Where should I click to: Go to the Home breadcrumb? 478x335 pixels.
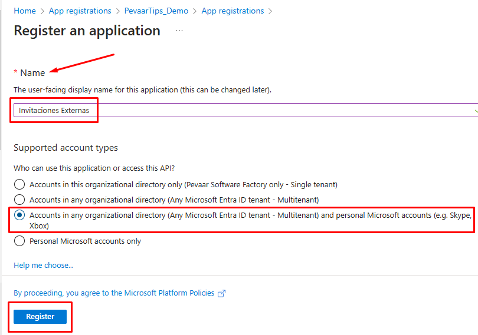[25, 11]
